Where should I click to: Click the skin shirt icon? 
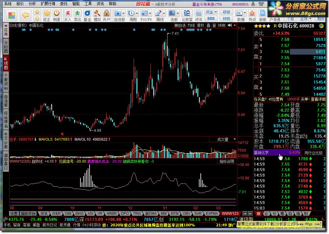pos(261,4)
